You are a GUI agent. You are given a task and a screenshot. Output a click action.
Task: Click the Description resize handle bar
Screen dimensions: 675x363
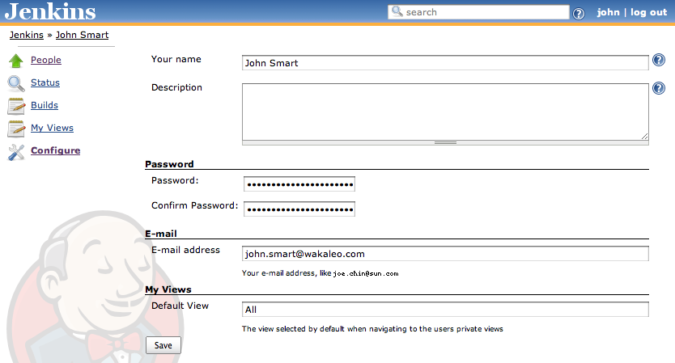click(445, 143)
